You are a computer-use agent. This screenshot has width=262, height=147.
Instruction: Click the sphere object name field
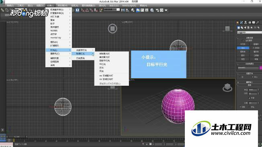[248, 68]
